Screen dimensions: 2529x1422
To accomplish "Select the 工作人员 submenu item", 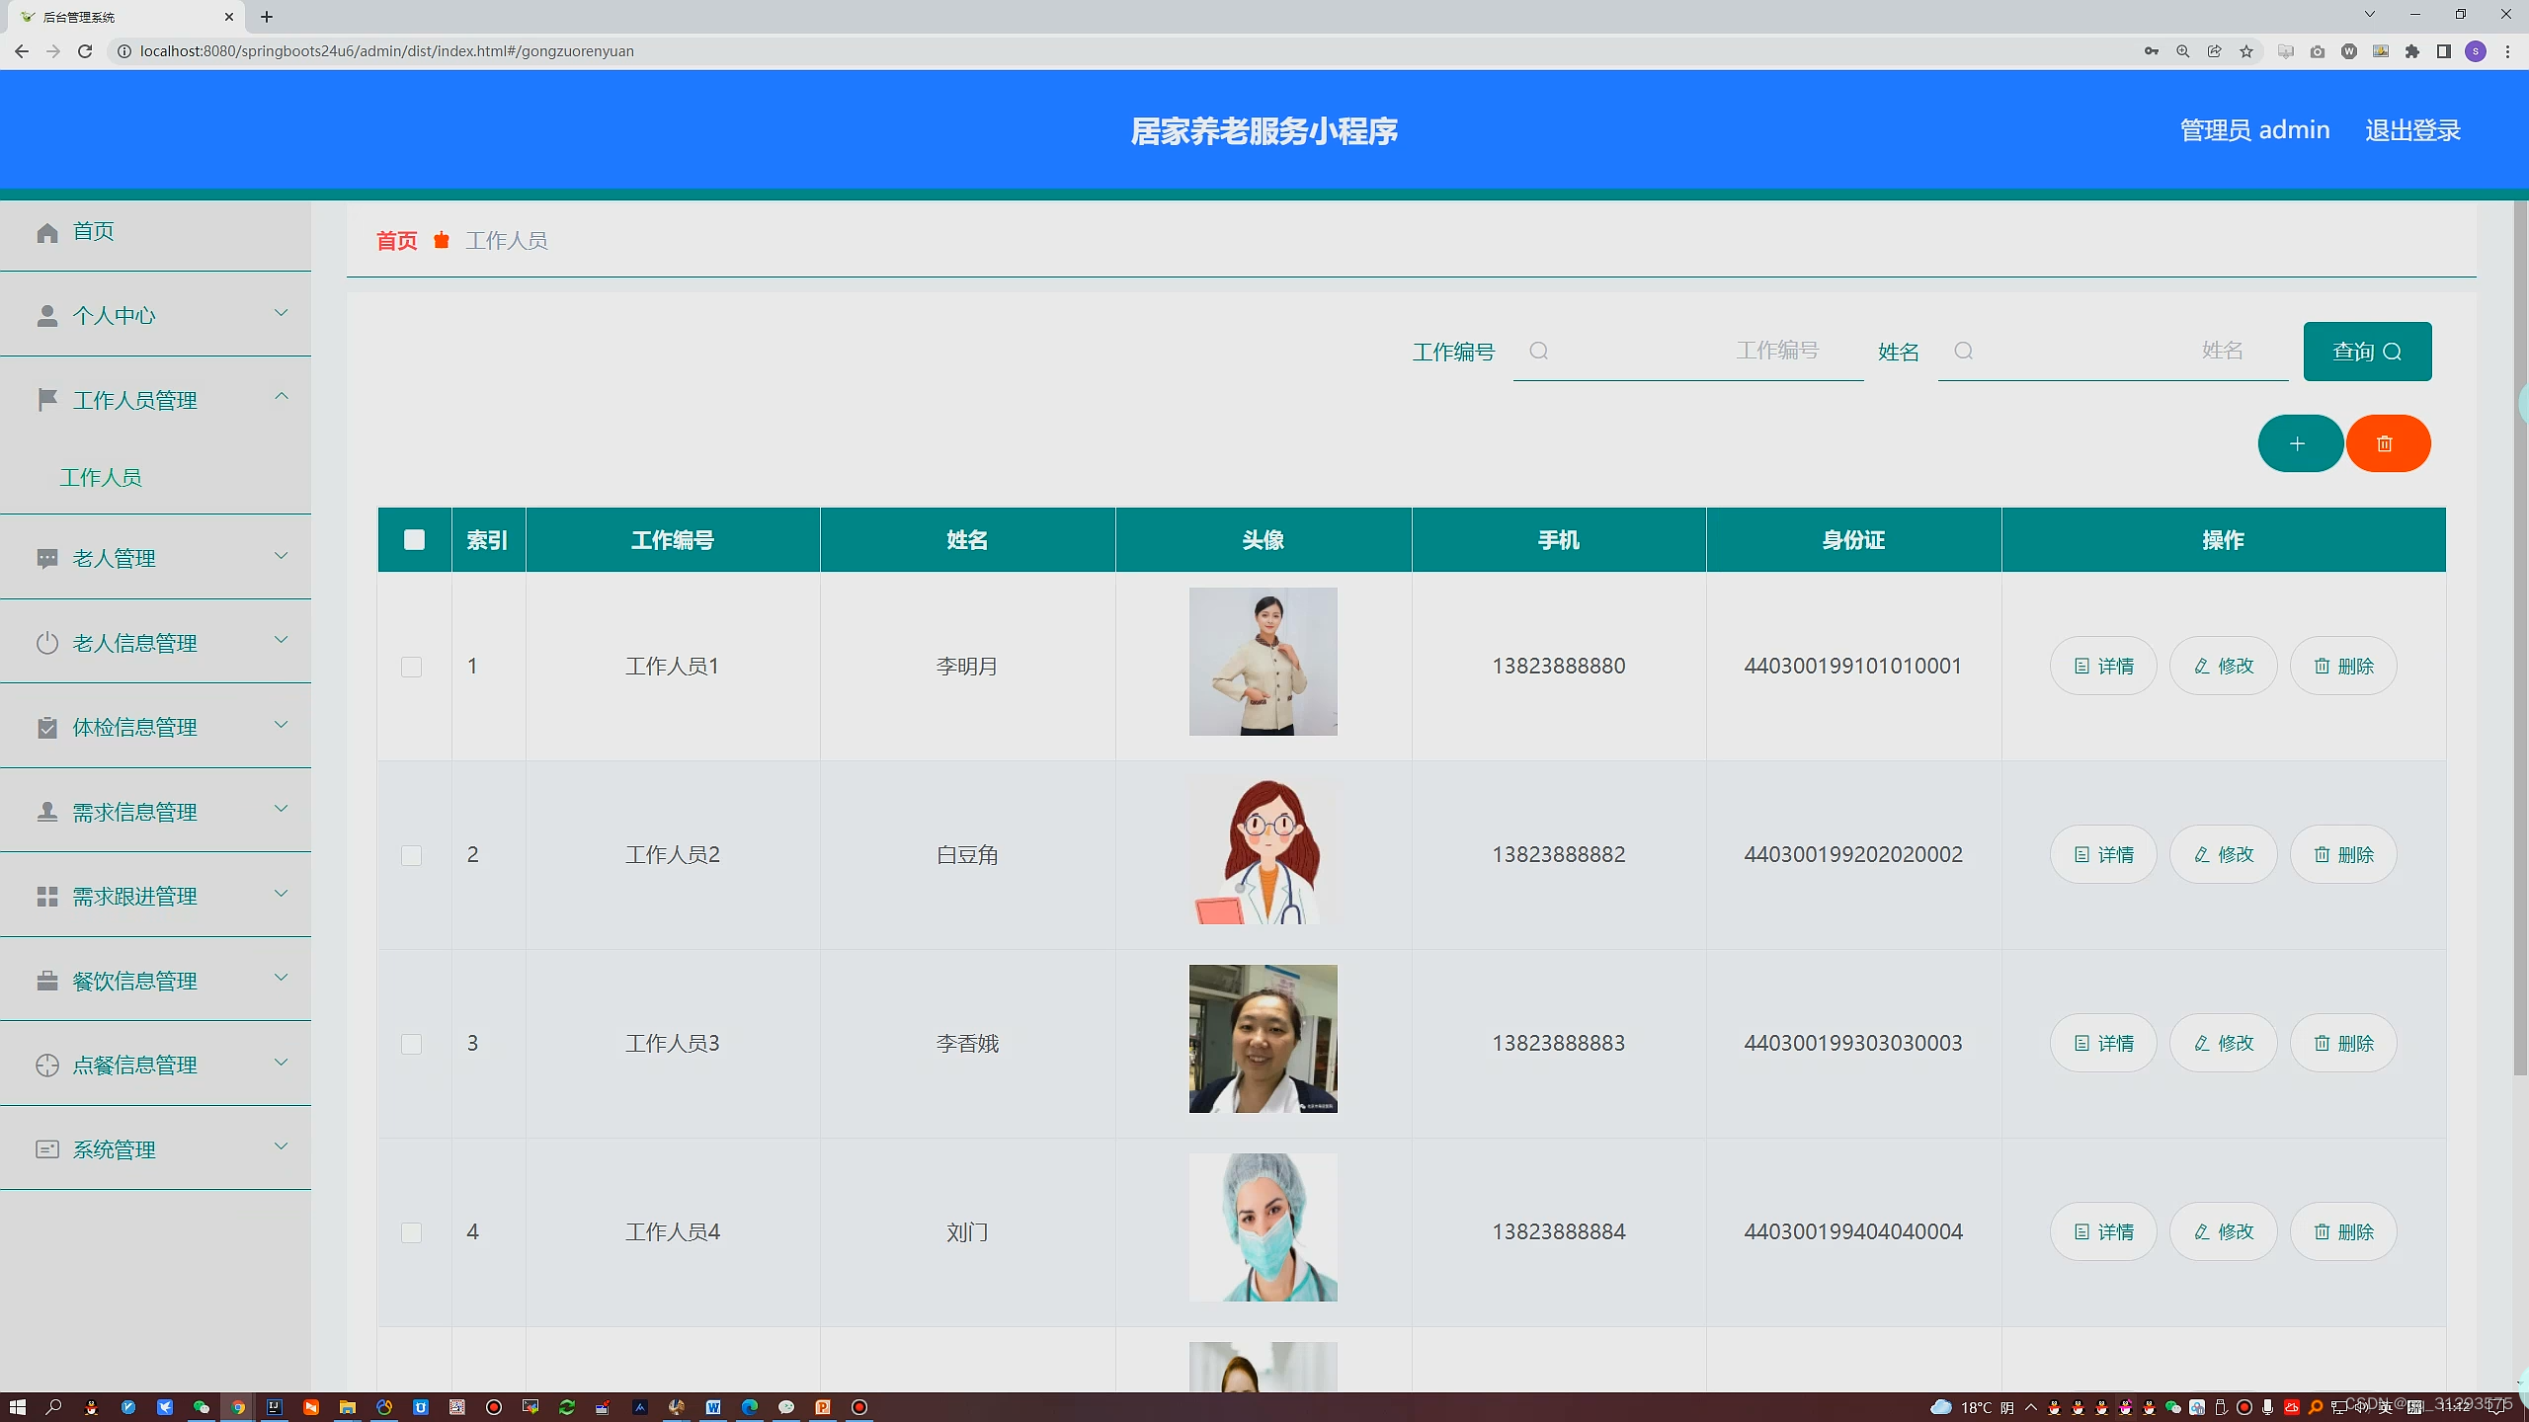I will point(101,478).
